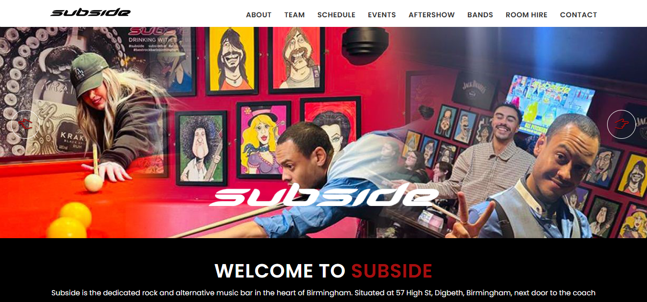The height and width of the screenshot is (302, 647).
Task: Open the TEAM page
Action: pos(294,15)
